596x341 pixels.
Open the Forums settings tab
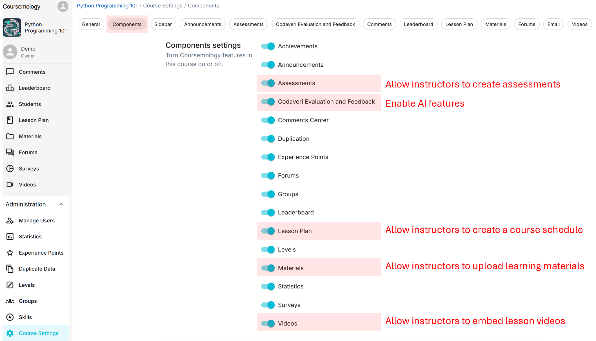pos(527,24)
